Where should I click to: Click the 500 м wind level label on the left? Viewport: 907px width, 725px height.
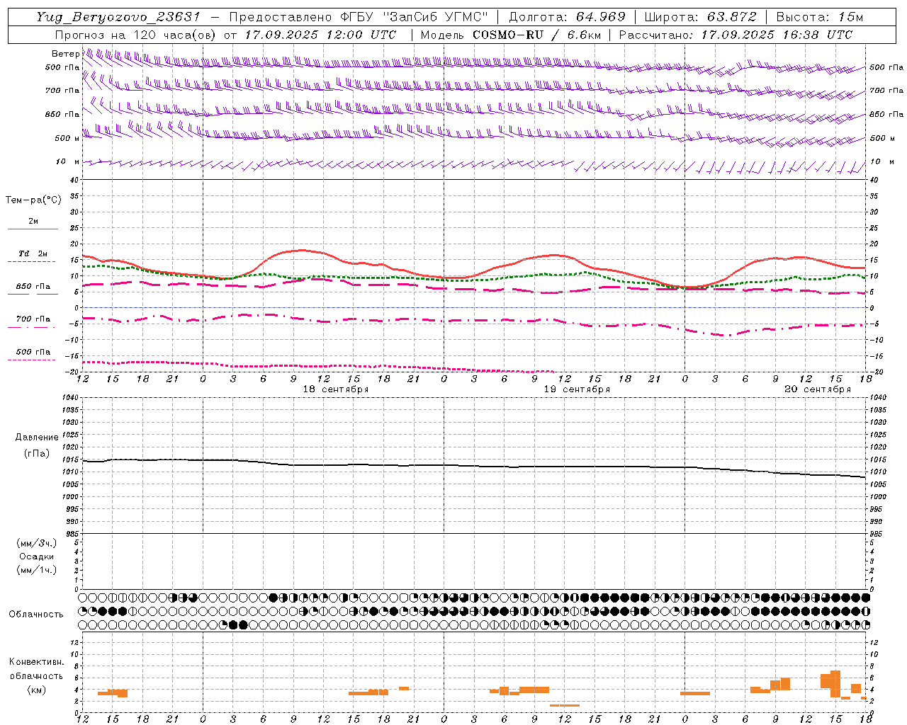(x=67, y=139)
